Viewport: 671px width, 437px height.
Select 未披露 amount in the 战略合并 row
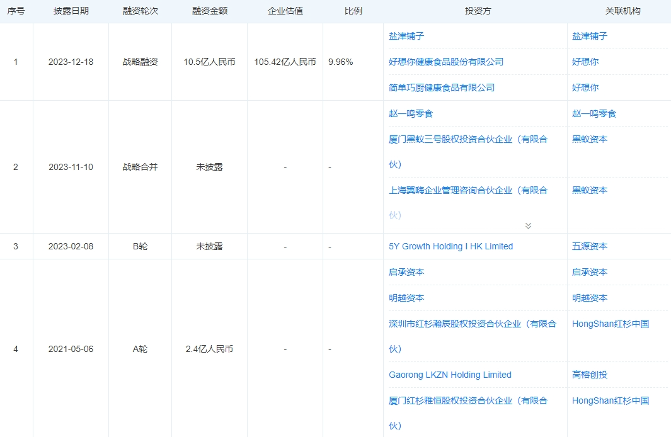210,167
